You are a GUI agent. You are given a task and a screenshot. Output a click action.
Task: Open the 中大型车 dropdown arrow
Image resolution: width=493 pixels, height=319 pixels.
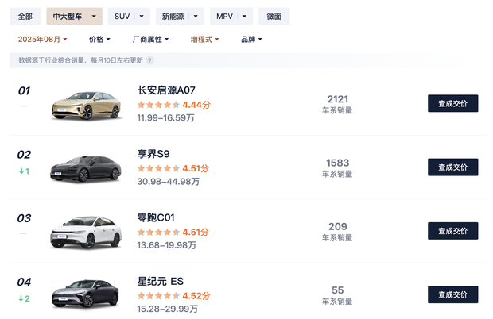pyautogui.click(x=94, y=17)
